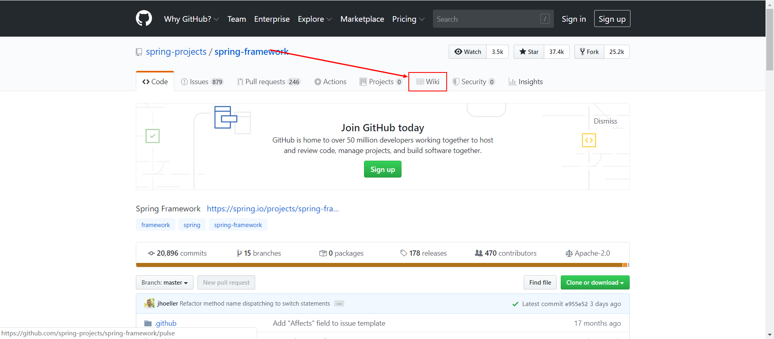This screenshot has width=774, height=339.
Task: Click the jhoeller avatar thumbnail
Action: coord(150,303)
